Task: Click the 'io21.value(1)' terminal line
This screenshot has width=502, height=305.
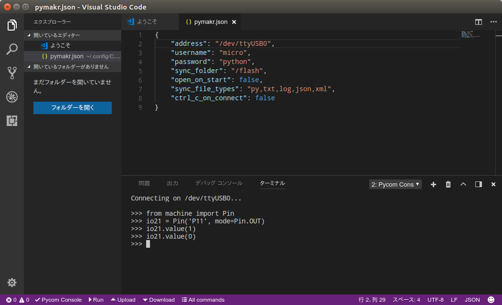Action: pyautogui.click(x=171, y=229)
